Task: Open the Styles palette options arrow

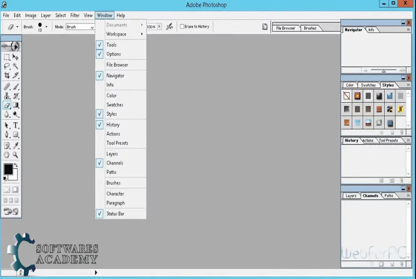Action: tap(409, 85)
